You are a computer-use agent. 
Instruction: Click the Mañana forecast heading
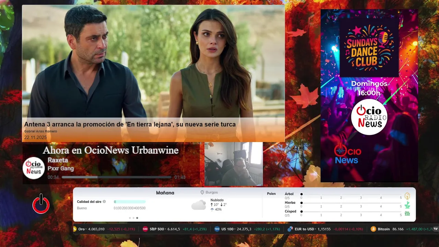pos(165,193)
